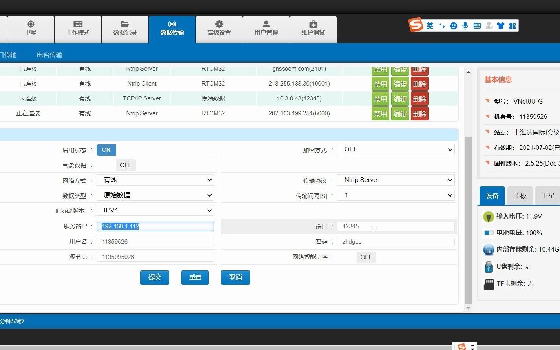
Task: Click 编辑 for the Ntrip Client row
Action: (x=400, y=84)
